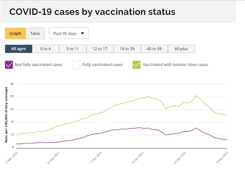This screenshot has height=170, width=245.
Task: Click the 5 Apr 2022 axis marker
Action: (x=96, y=157)
